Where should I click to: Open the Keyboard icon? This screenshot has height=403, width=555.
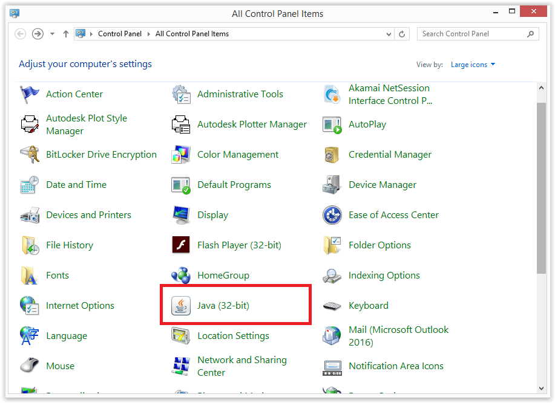point(332,306)
